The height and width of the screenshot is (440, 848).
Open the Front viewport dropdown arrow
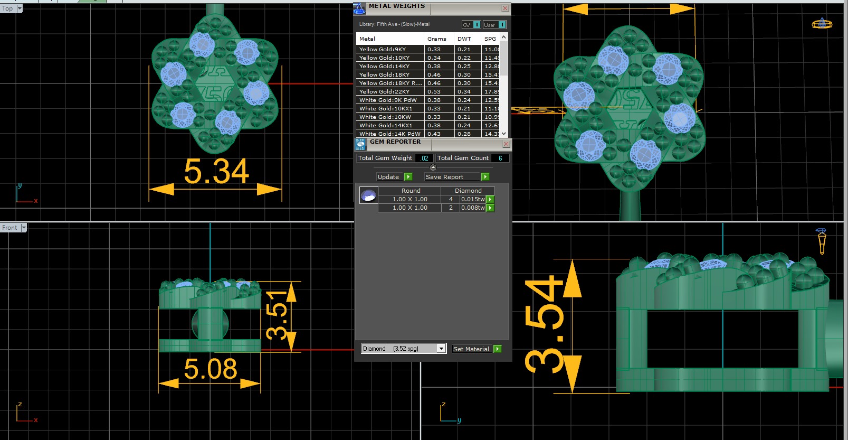(x=24, y=228)
